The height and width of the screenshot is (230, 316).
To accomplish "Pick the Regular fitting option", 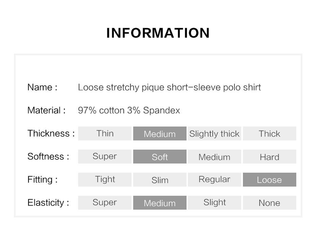I will click(215, 179).
